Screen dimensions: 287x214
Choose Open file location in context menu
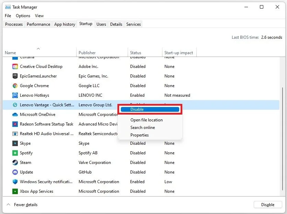147,120
